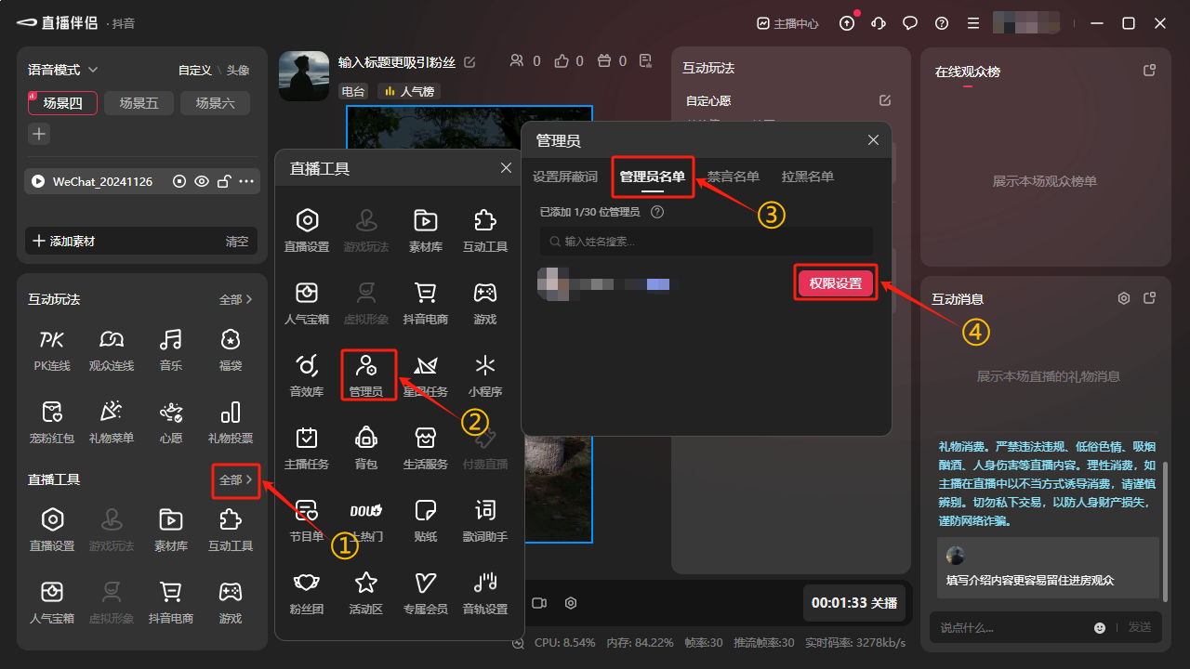Open more options for WeChat_20241126 source
Image resolution: width=1190 pixels, height=669 pixels.
tap(246, 181)
